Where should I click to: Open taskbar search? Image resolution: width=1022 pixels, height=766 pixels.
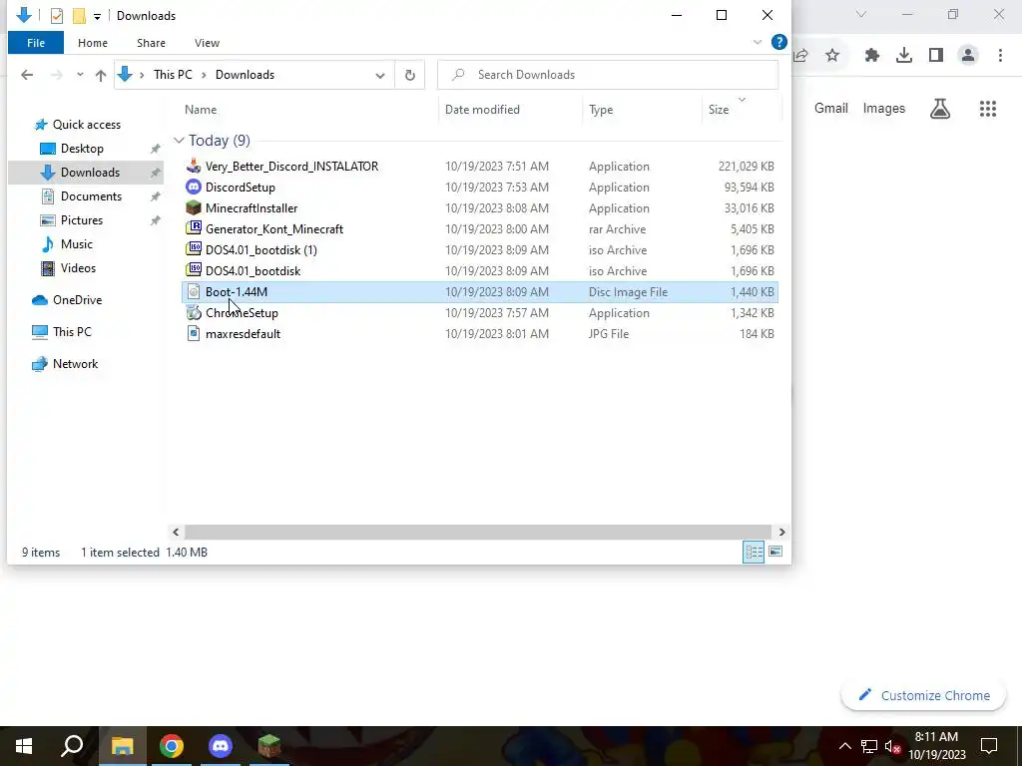point(72,746)
